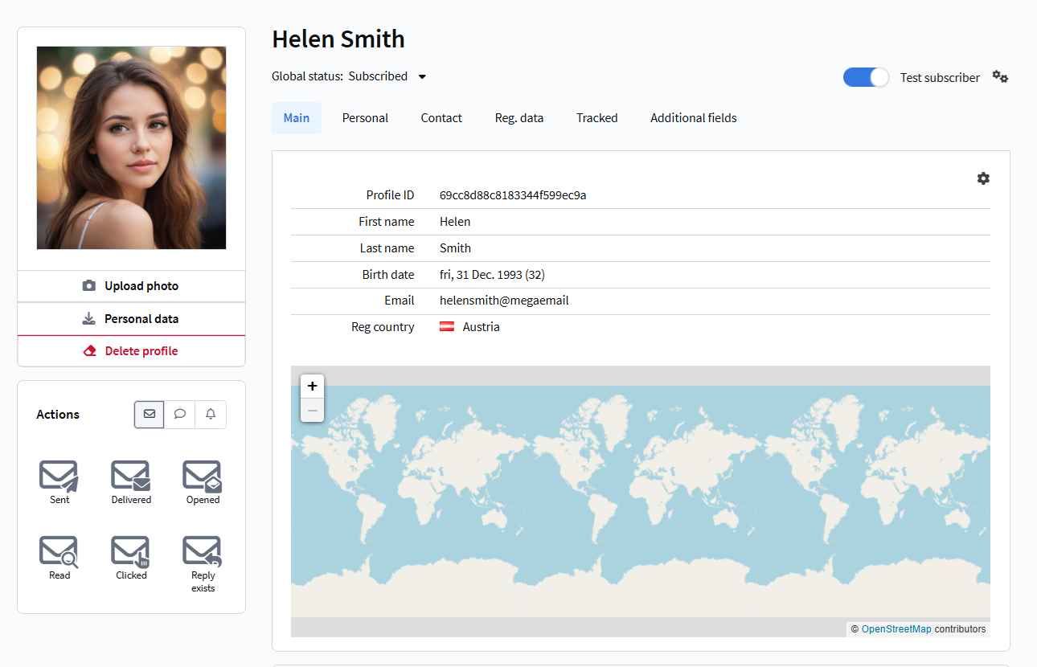Open the Personal tab
The image size is (1037, 667).
pos(365,118)
